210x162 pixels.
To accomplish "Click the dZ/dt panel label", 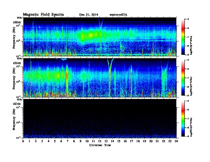I will (17, 104).
